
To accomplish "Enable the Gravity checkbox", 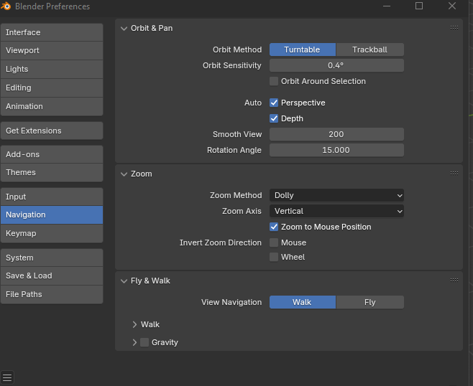I will (x=144, y=342).
